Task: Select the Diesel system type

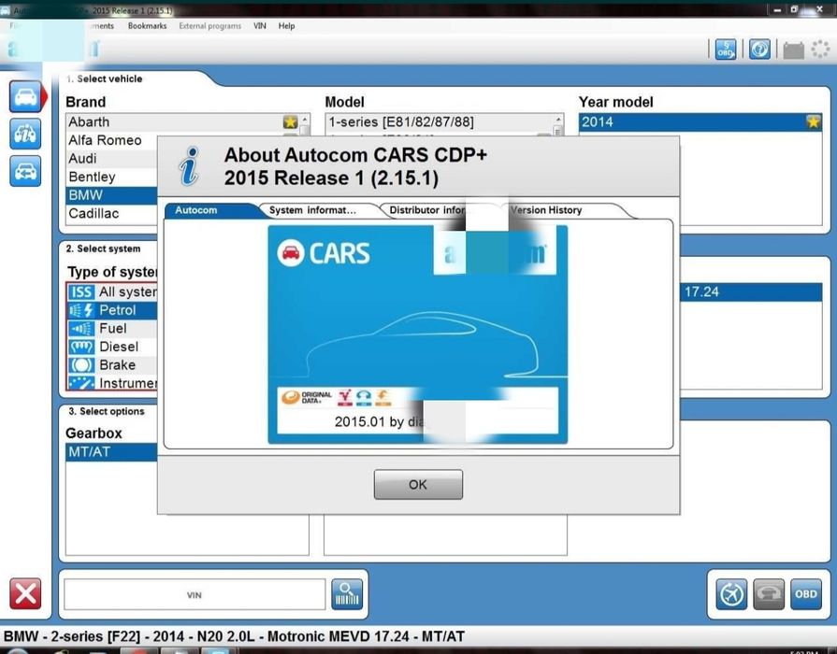Action: coord(112,347)
